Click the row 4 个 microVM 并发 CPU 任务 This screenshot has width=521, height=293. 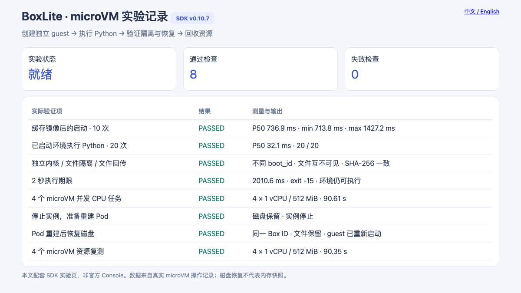pyautogui.click(x=260, y=199)
